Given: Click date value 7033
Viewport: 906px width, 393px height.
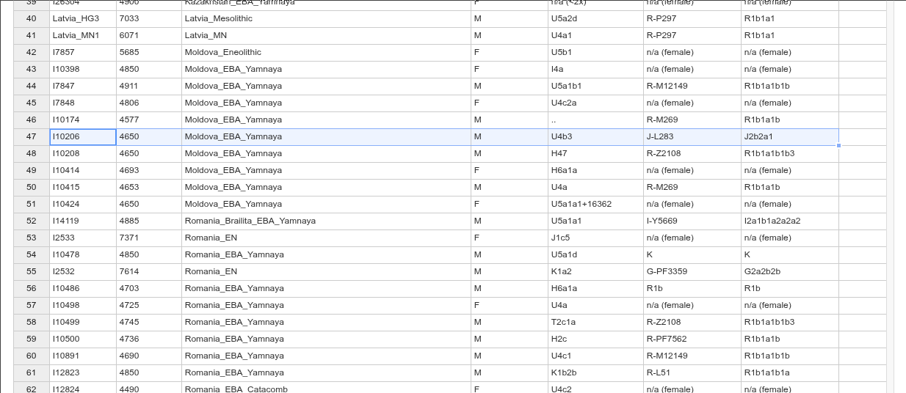Looking at the screenshot, I should (x=149, y=18).
